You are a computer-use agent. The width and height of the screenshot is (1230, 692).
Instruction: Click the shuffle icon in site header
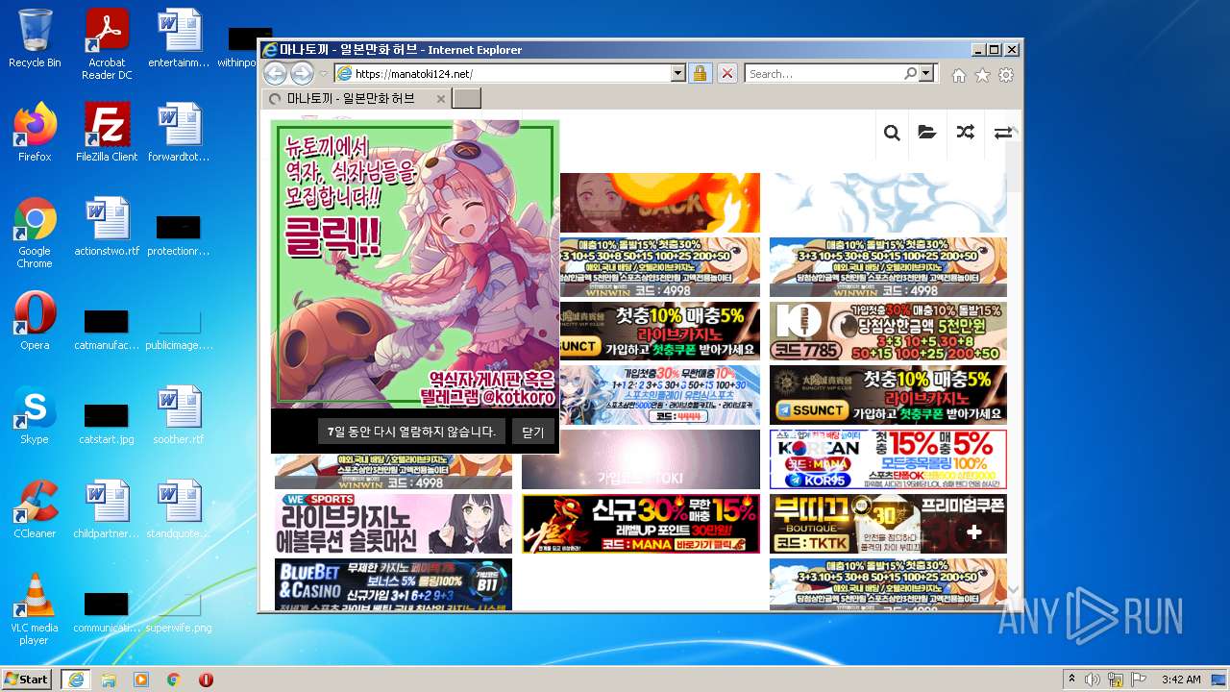pyautogui.click(x=966, y=133)
